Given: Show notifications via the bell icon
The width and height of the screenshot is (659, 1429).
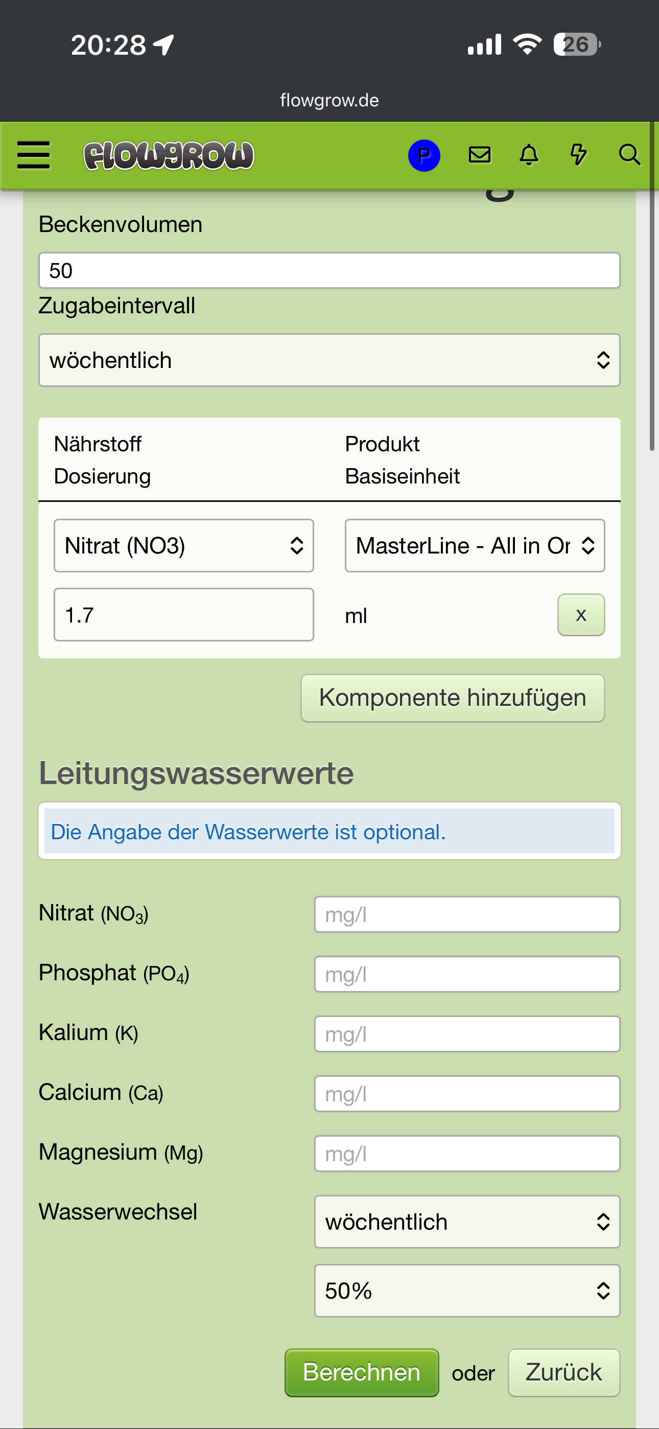Looking at the screenshot, I should (529, 155).
